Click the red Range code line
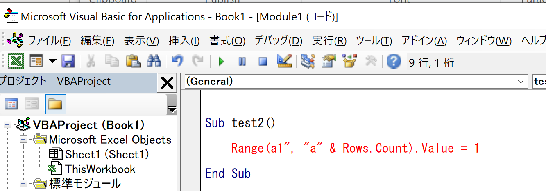The width and height of the screenshot is (546, 191). coord(355,148)
